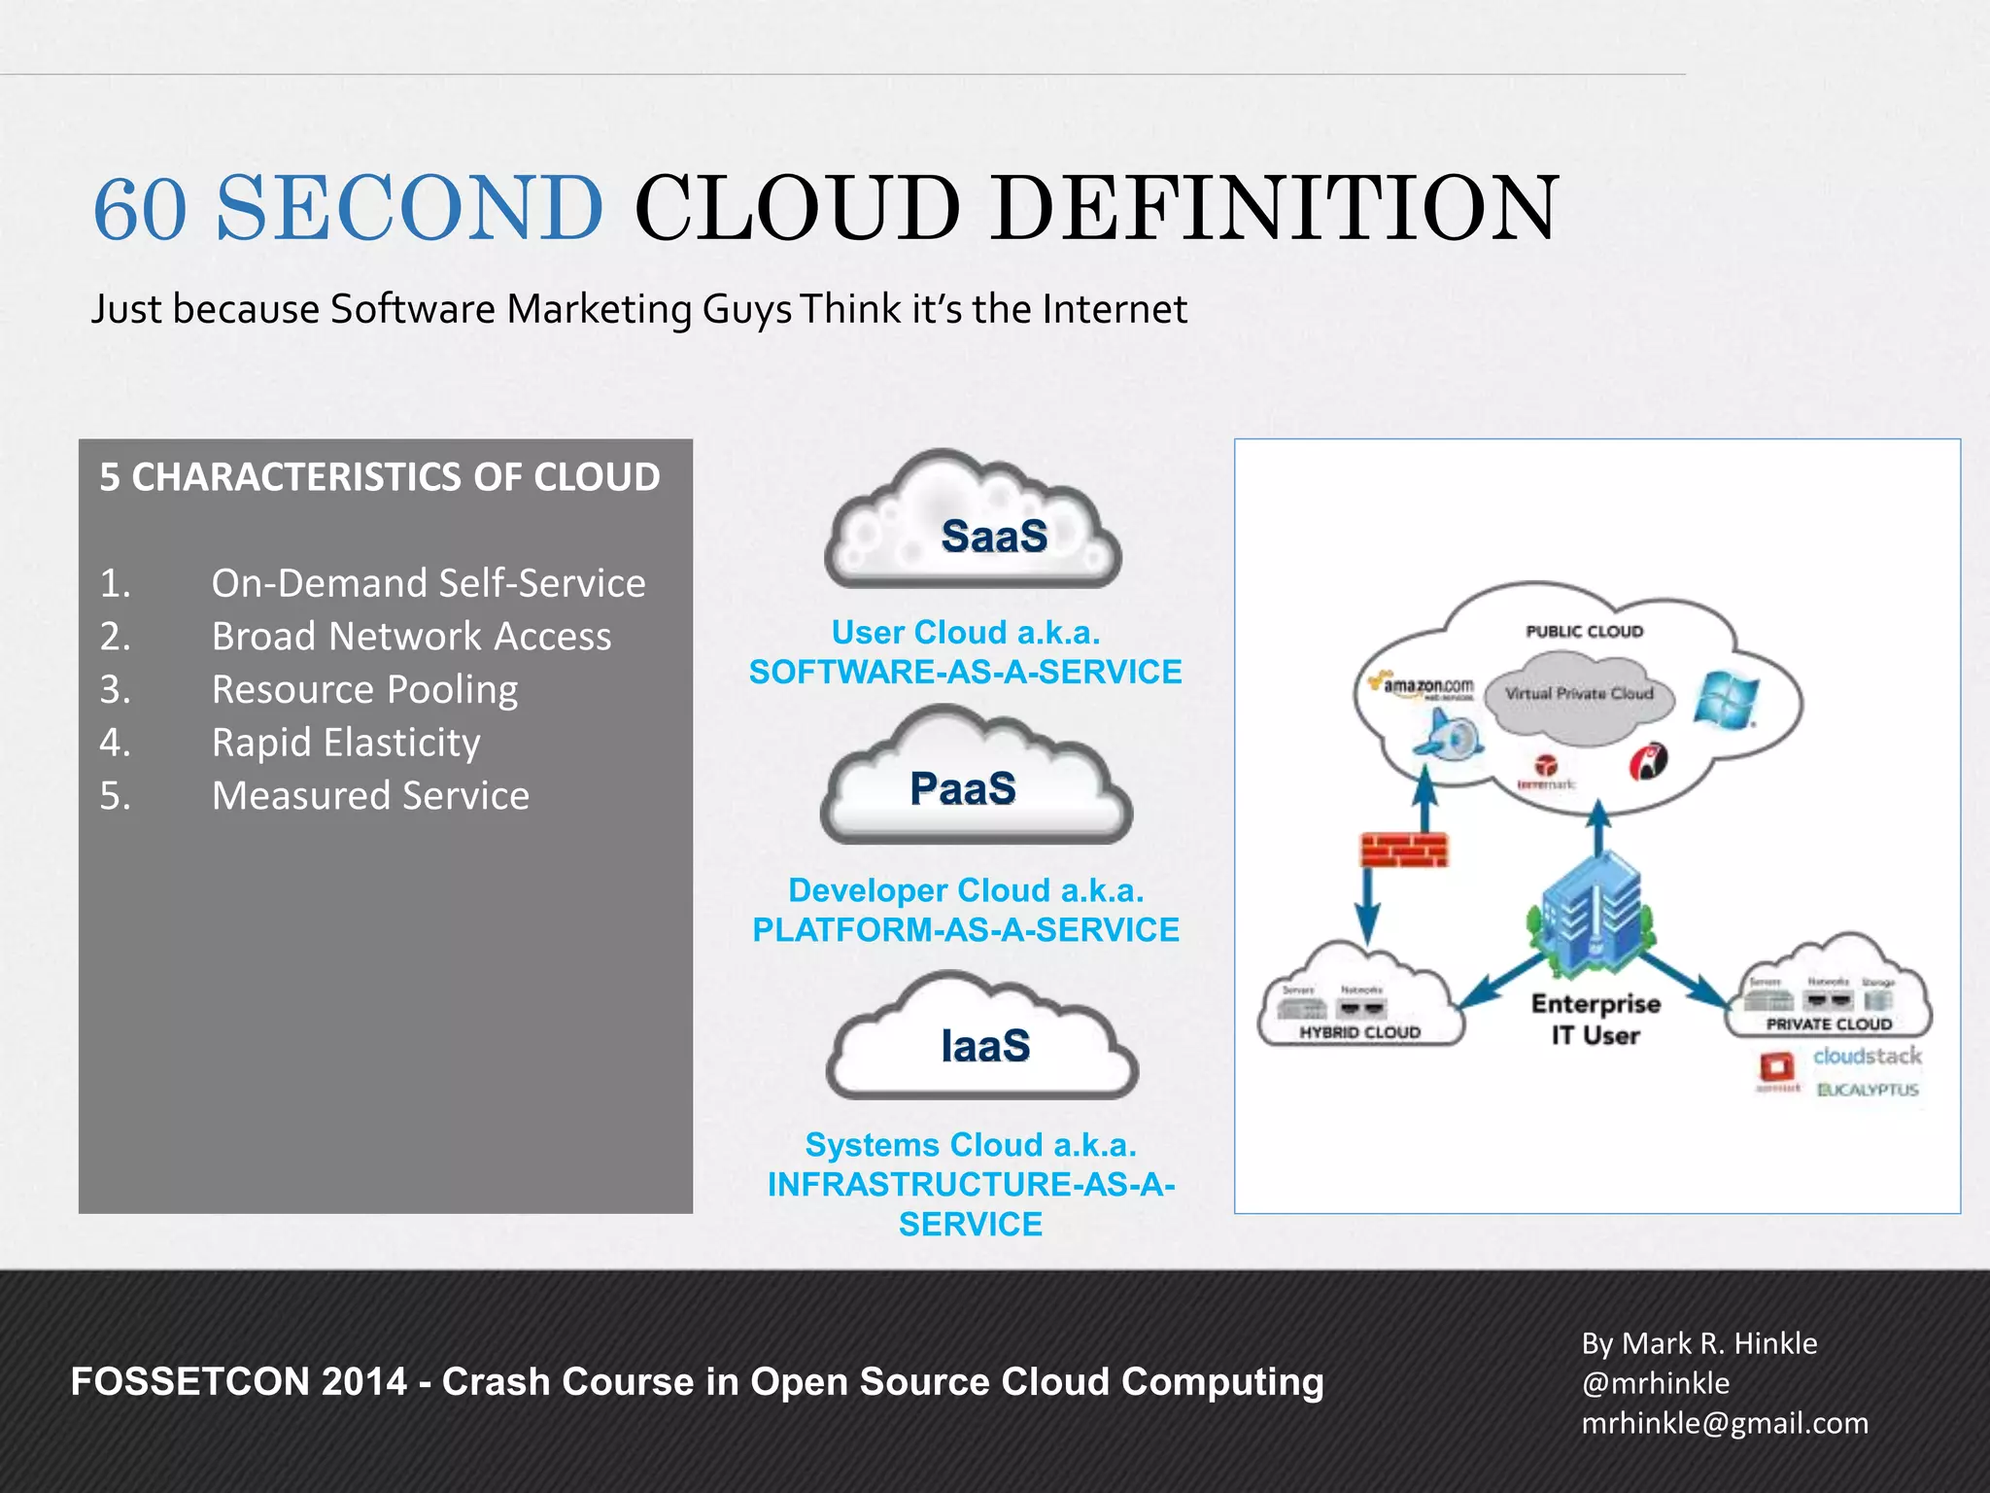Click the amazon.com logo in the diagram
The height and width of the screenshot is (1493, 1990).
pyautogui.click(x=1422, y=688)
